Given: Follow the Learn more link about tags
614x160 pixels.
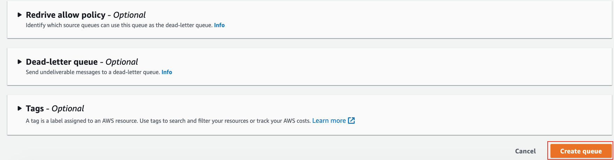Looking at the screenshot, I should coord(329,121).
